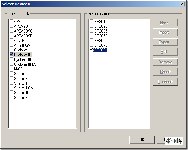Click the New... button
188x150 pixels.
pos(165,22)
